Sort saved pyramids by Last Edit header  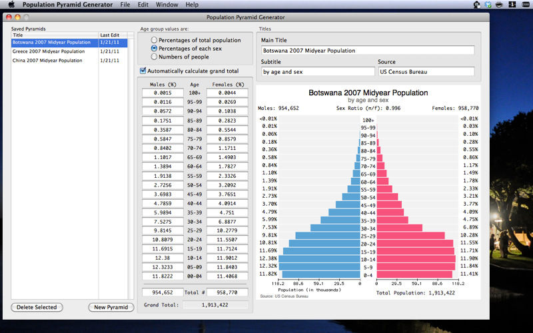[x=113, y=35]
